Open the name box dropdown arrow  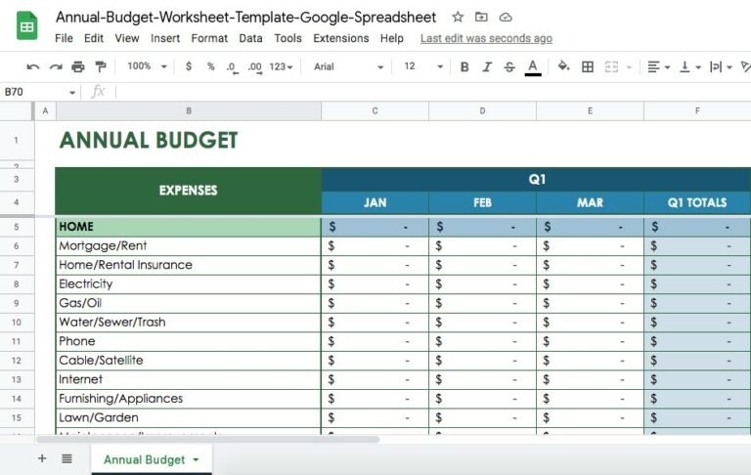(x=72, y=92)
